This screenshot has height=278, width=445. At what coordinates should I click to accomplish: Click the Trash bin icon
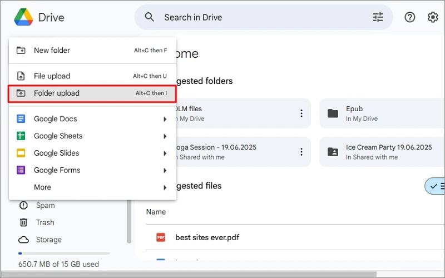[23, 222]
